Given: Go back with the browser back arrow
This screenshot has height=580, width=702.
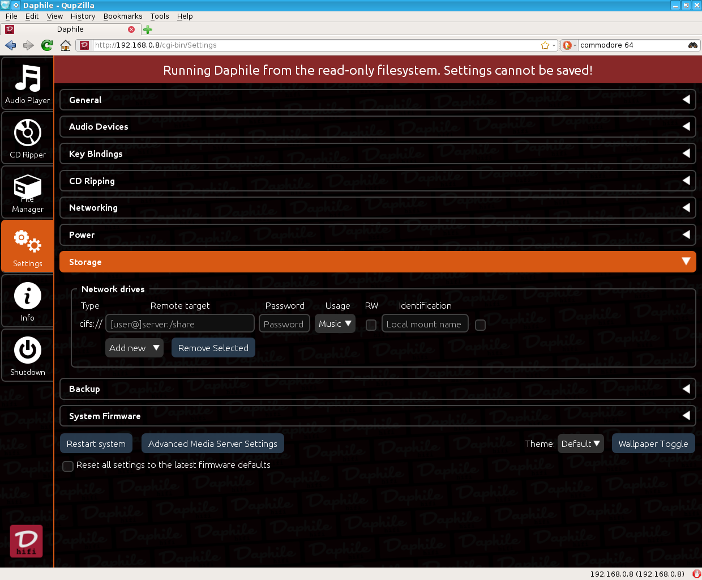Looking at the screenshot, I should click(10, 45).
